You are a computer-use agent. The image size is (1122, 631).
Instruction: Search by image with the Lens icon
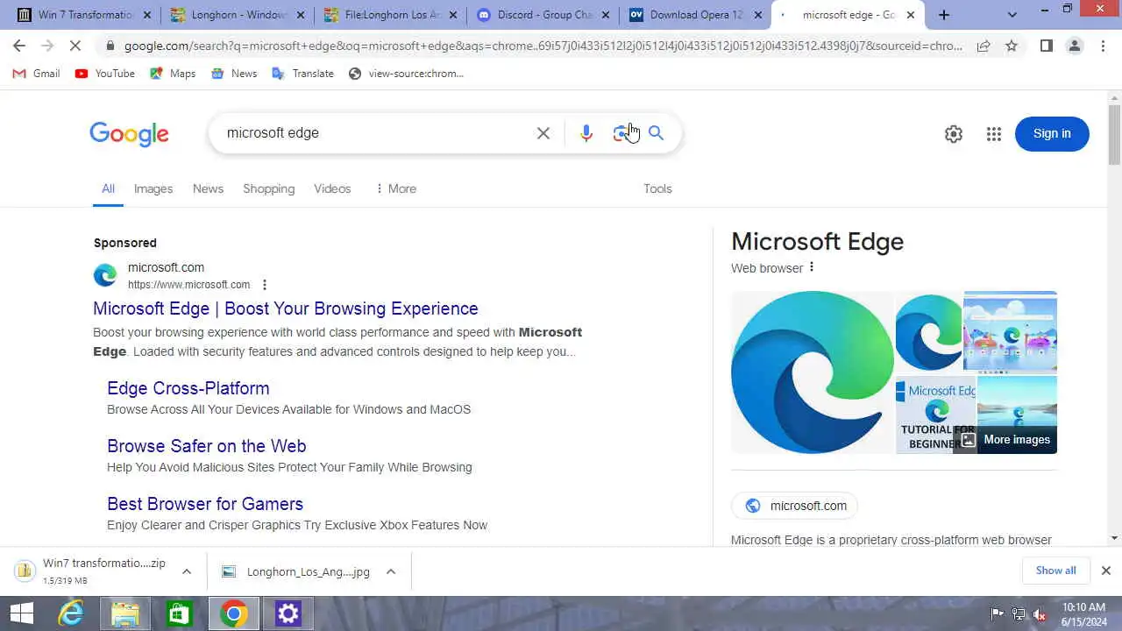point(621,133)
